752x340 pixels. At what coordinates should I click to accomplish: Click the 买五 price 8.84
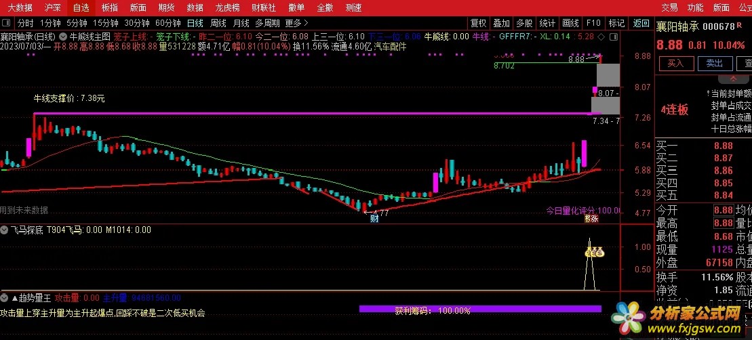click(724, 195)
